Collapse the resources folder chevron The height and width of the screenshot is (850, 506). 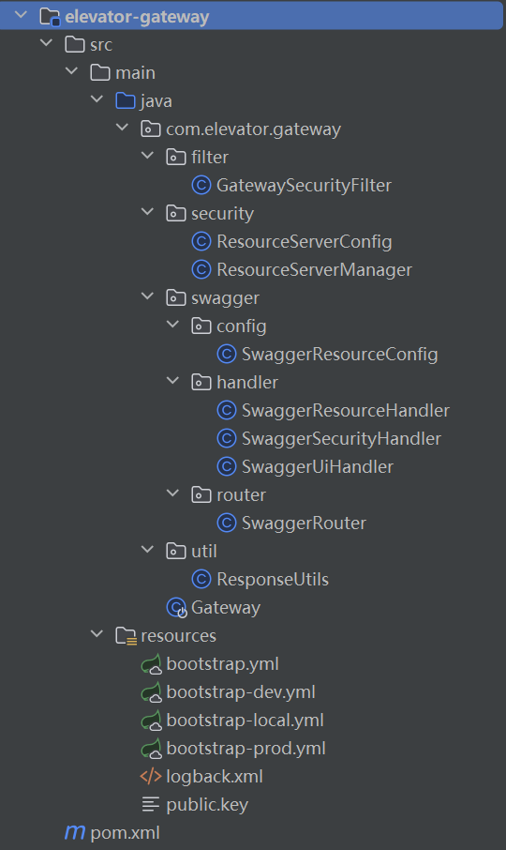[x=97, y=633]
